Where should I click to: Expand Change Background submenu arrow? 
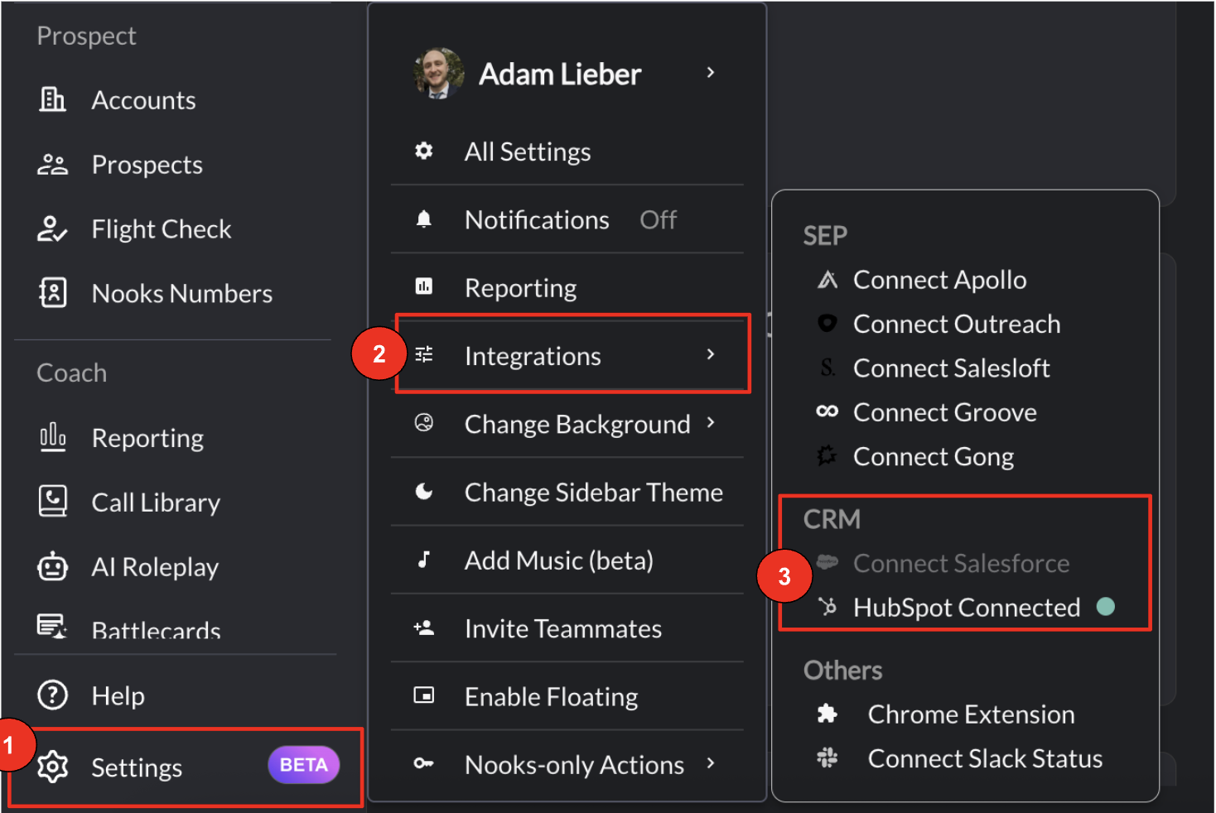[x=710, y=422]
